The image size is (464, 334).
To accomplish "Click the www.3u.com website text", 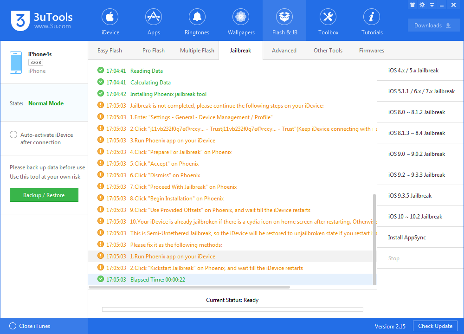I will (x=52, y=26).
